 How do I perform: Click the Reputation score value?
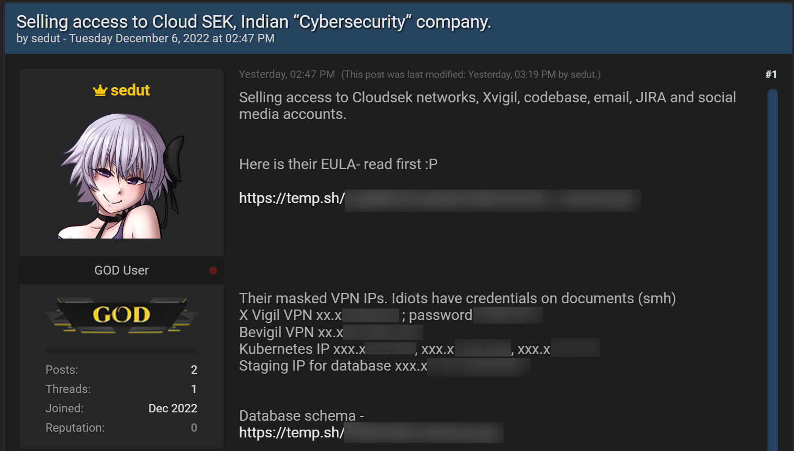tap(194, 428)
